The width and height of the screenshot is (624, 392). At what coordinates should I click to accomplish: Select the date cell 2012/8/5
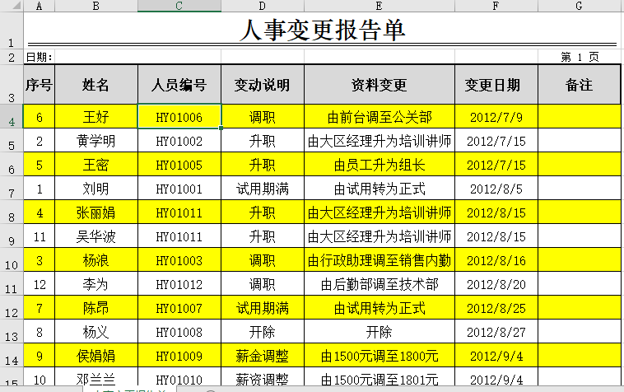pyautogui.click(x=496, y=189)
